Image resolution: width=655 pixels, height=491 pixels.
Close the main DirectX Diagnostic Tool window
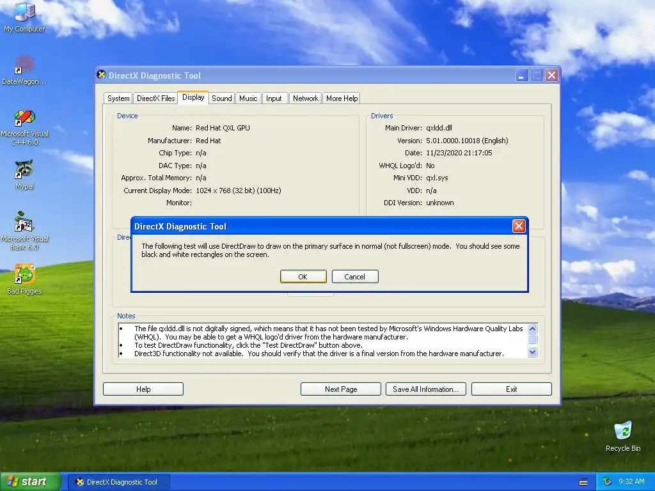pyautogui.click(x=551, y=75)
